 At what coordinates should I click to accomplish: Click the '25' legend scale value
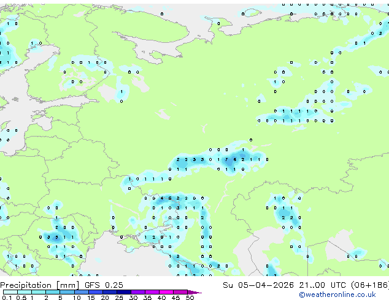119,298
